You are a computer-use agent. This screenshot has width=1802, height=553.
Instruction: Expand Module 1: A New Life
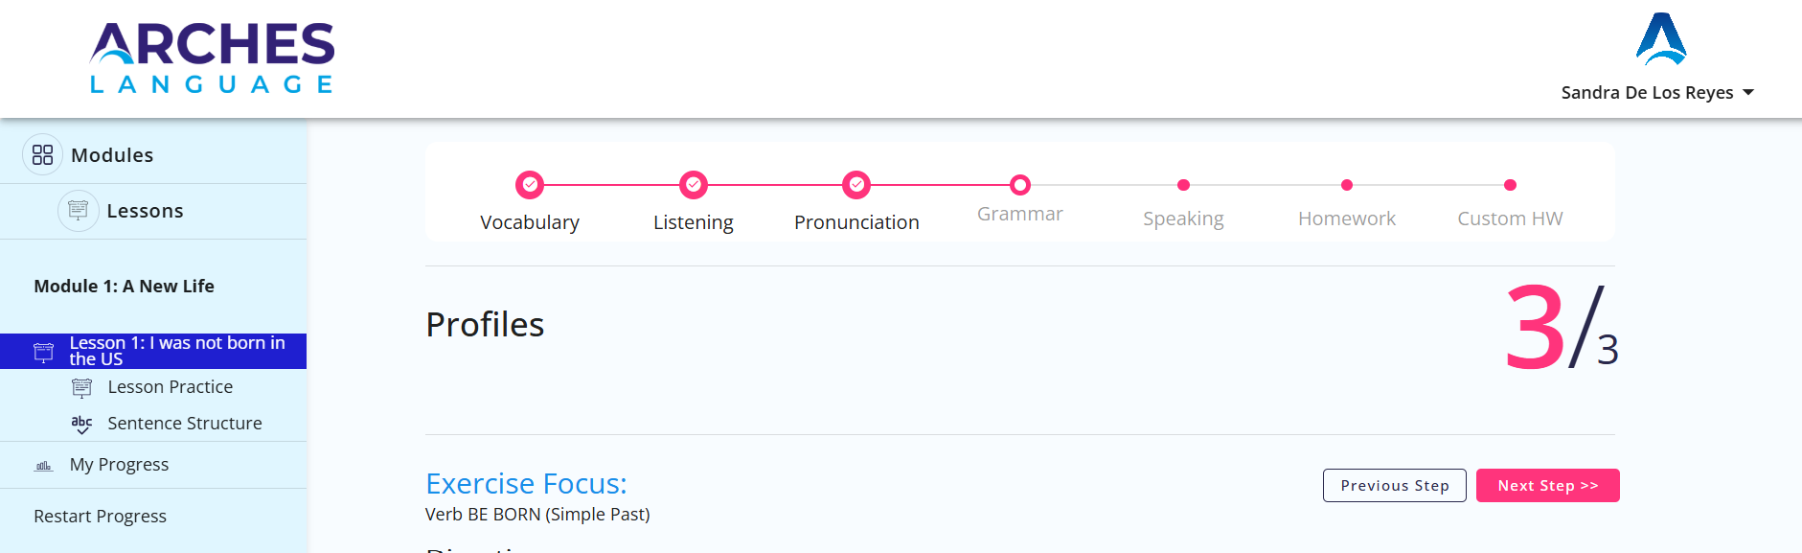[x=125, y=287]
